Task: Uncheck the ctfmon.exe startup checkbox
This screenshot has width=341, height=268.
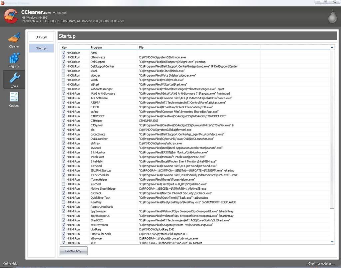Action: pyautogui.click(x=64, y=57)
